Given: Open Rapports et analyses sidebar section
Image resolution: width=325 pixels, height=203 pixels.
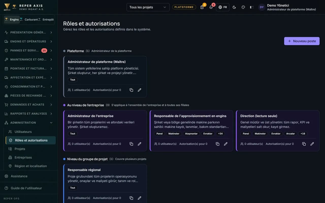Looking at the screenshot, I should tap(29, 114).
